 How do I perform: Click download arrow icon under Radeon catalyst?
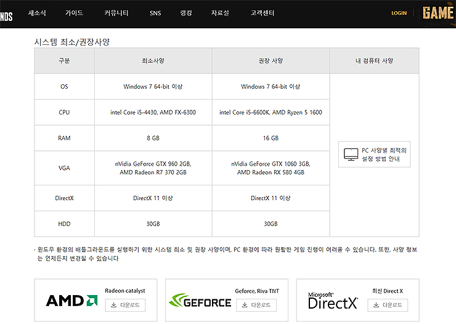pyautogui.click(x=114, y=305)
